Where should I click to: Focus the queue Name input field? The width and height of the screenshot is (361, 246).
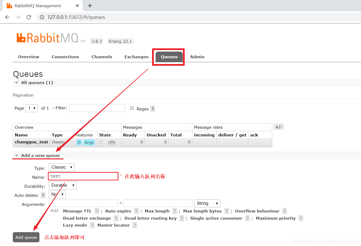(83, 176)
